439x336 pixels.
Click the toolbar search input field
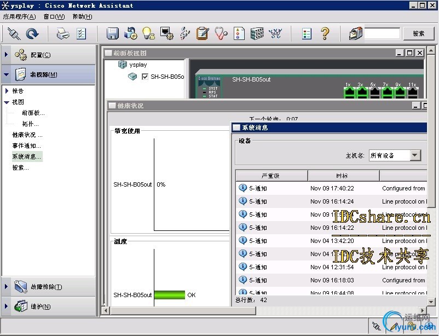tap(382, 33)
